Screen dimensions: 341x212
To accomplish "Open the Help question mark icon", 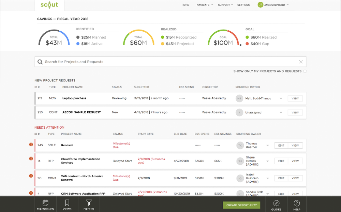I will pos(297,203).
